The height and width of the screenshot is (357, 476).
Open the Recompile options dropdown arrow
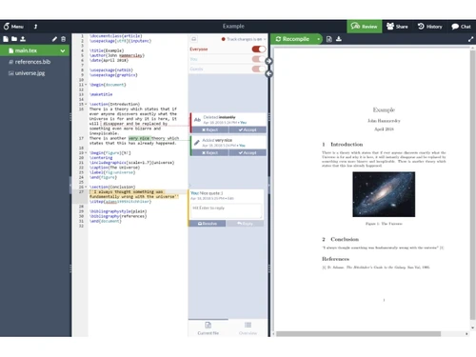click(x=318, y=39)
